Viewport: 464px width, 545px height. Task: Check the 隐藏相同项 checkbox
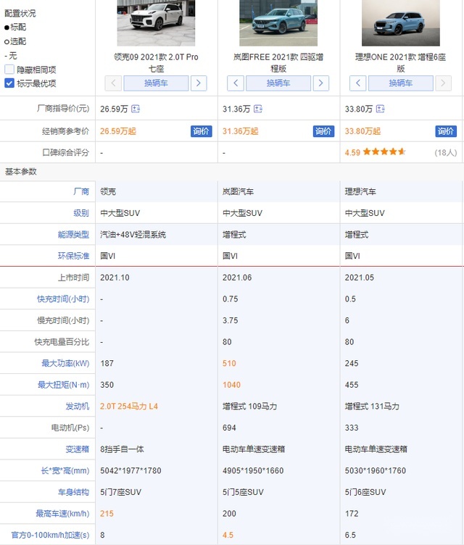[9, 69]
